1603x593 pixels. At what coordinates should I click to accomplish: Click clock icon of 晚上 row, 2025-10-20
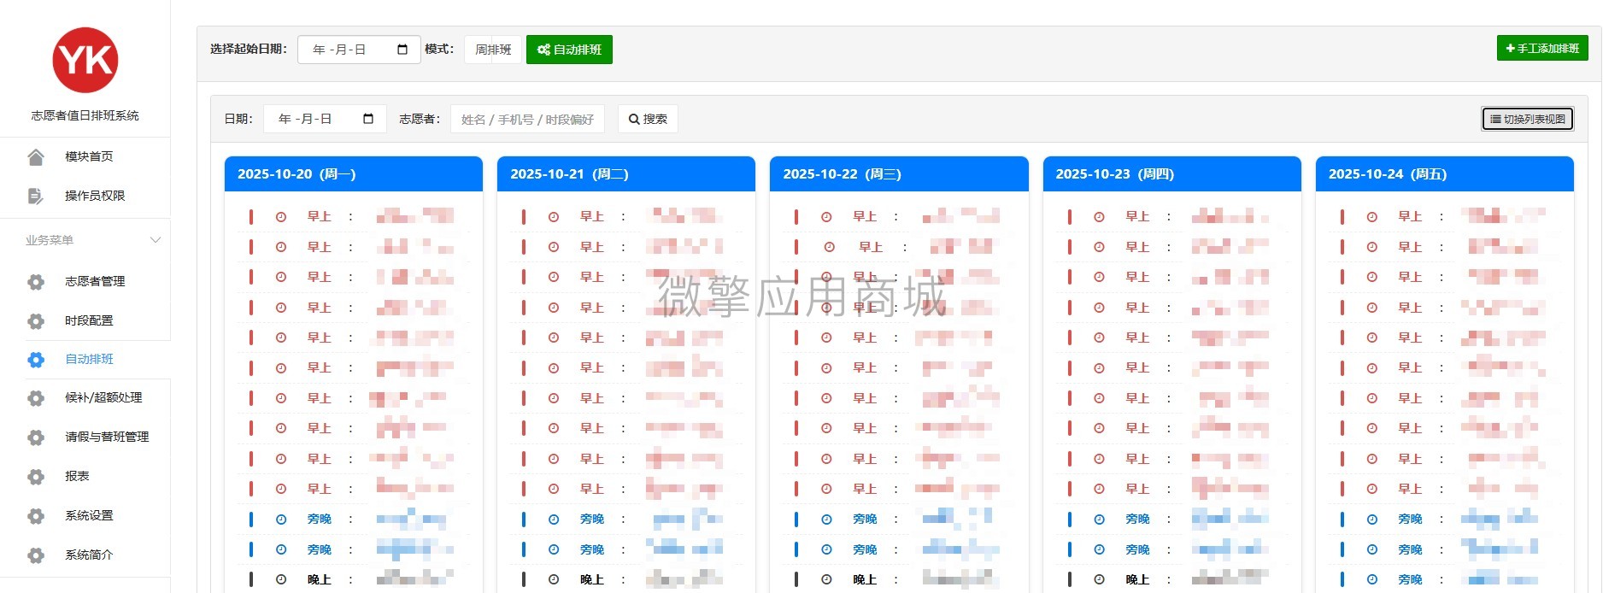coord(281,579)
